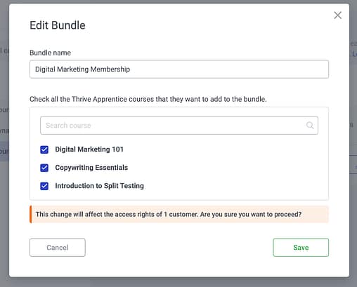This screenshot has height=287, width=357.
Task: Toggle Introduction to Split Testing checkbox
Action: coord(44,186)
